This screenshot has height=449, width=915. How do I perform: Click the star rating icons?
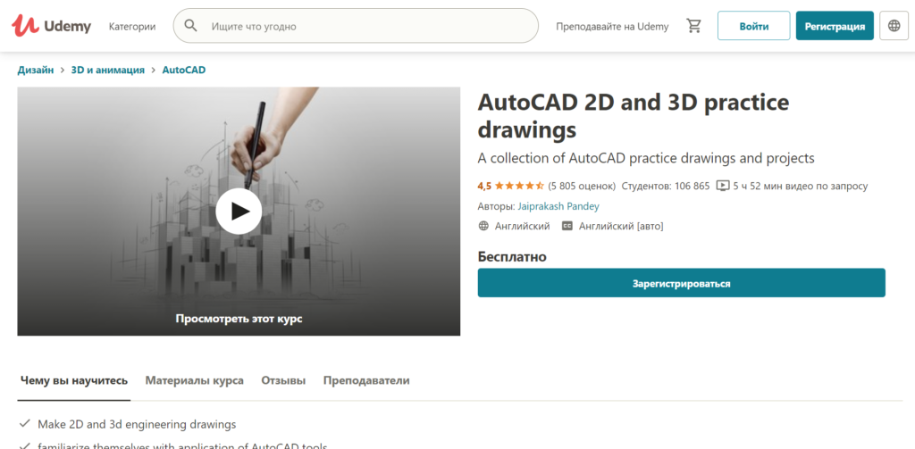tap(519, 187)
